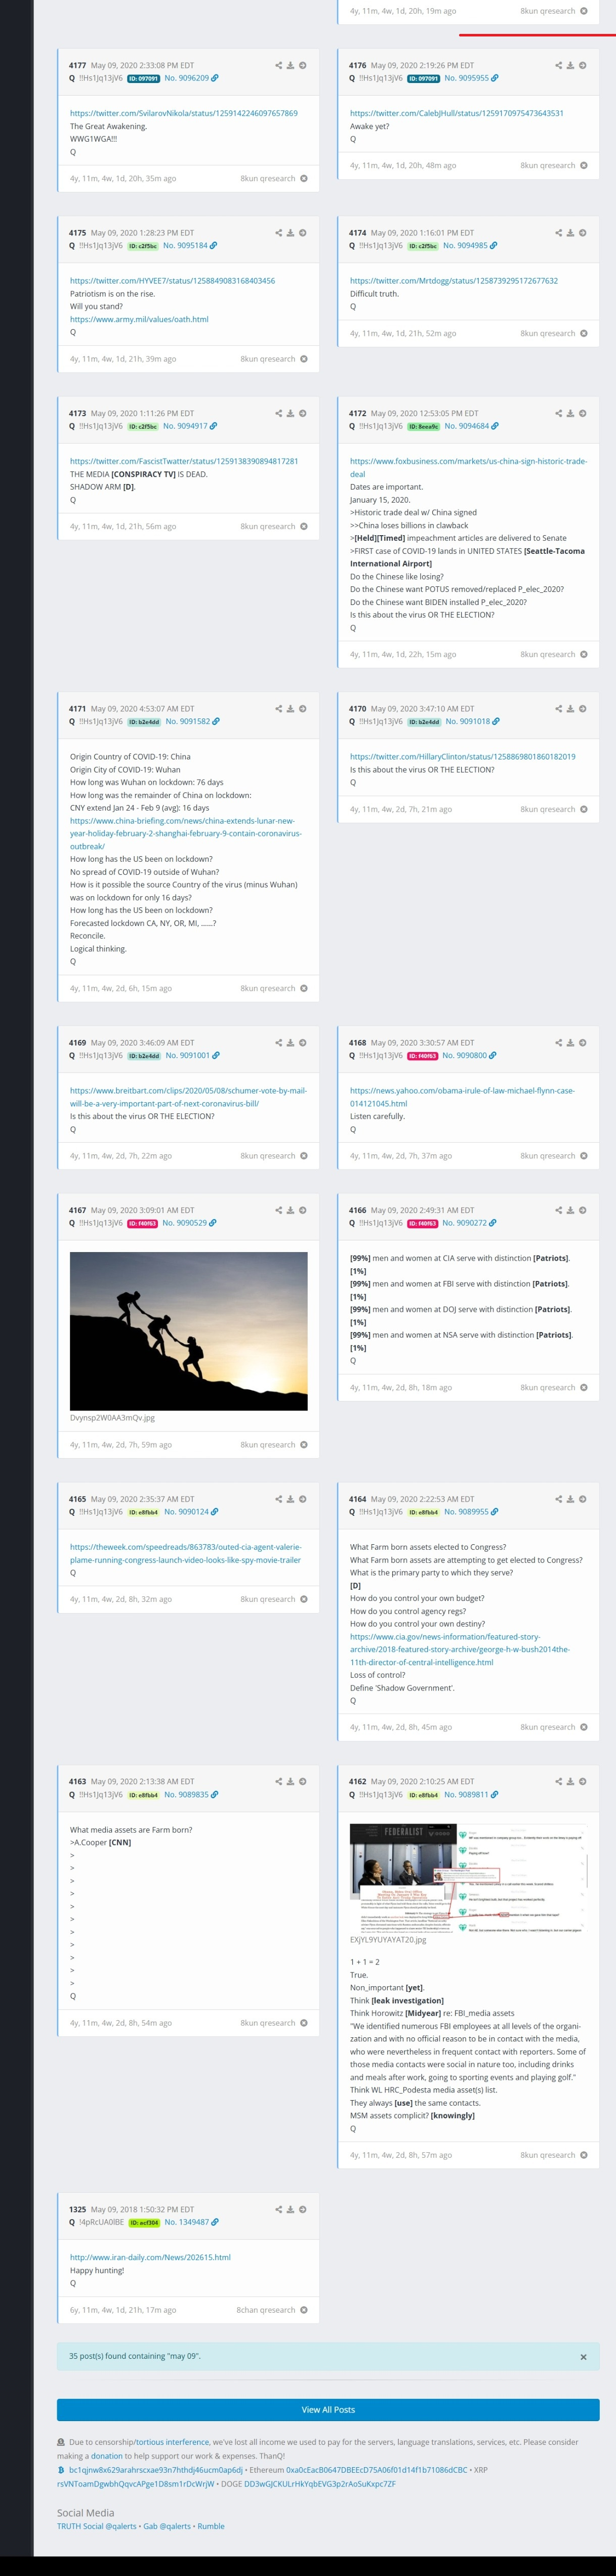Open iran-daily News 202615 link
This screenshot has height=2576, width=616.
point(150,2258)
